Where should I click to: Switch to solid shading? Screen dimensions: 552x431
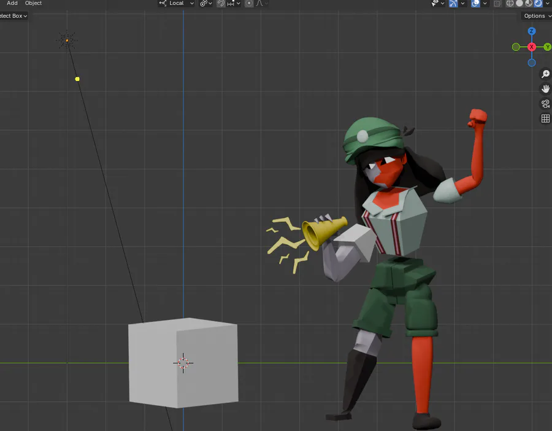[519, 4]
